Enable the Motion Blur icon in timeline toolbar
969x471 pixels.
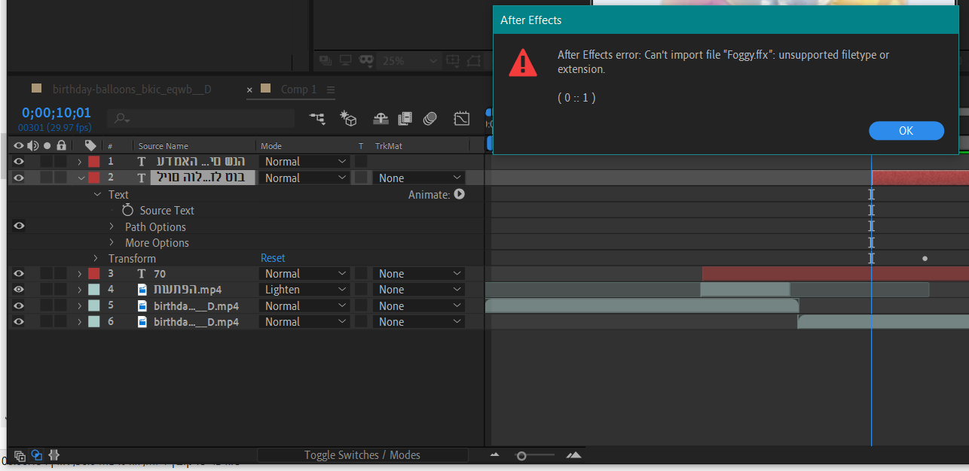(x=430, y=118)
